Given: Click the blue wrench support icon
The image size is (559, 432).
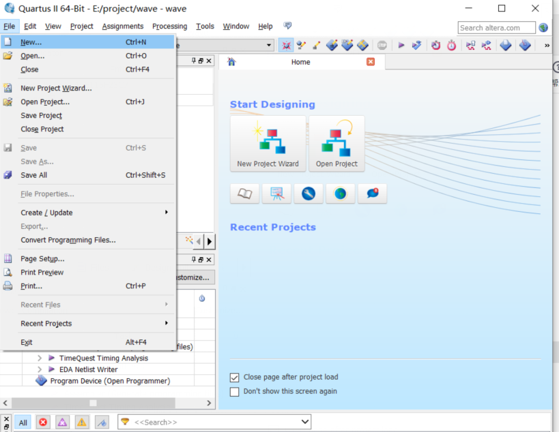Looking at the screenshot, I should tap(309, 194).
